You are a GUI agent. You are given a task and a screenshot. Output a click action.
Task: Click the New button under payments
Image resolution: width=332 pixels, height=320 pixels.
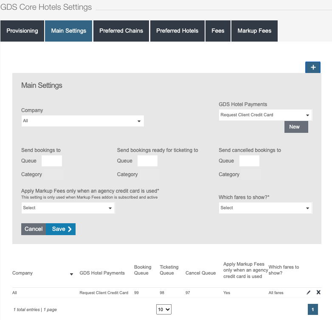[x=296, y=127]
